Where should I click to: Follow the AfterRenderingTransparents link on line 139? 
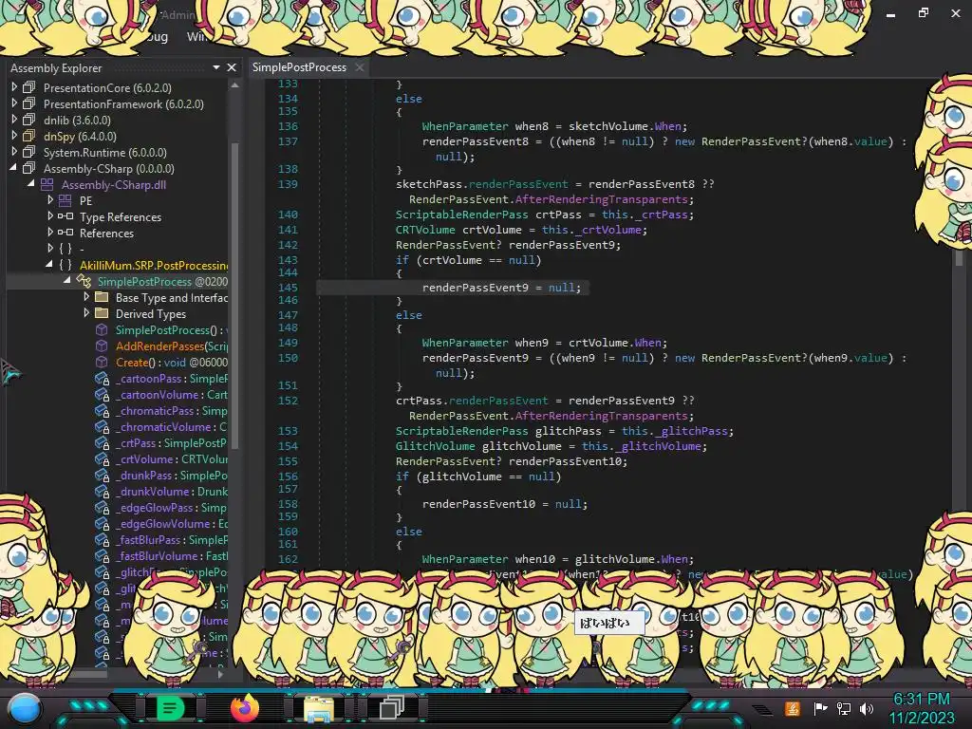[x=601, y=199]
